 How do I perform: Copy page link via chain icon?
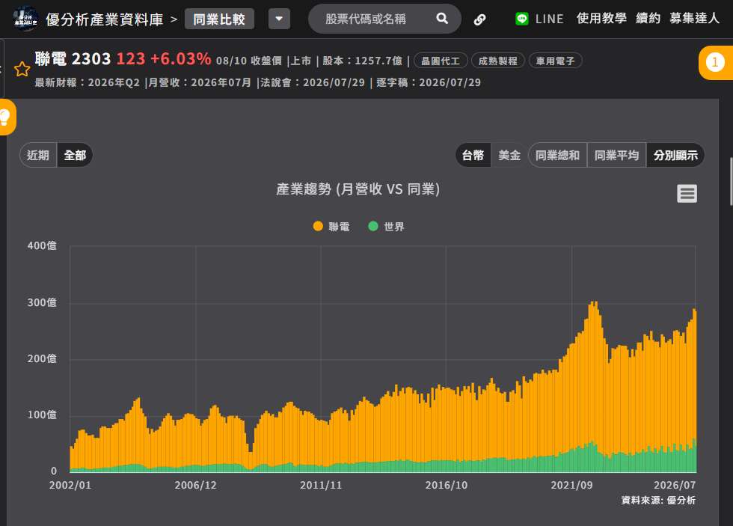479,19
